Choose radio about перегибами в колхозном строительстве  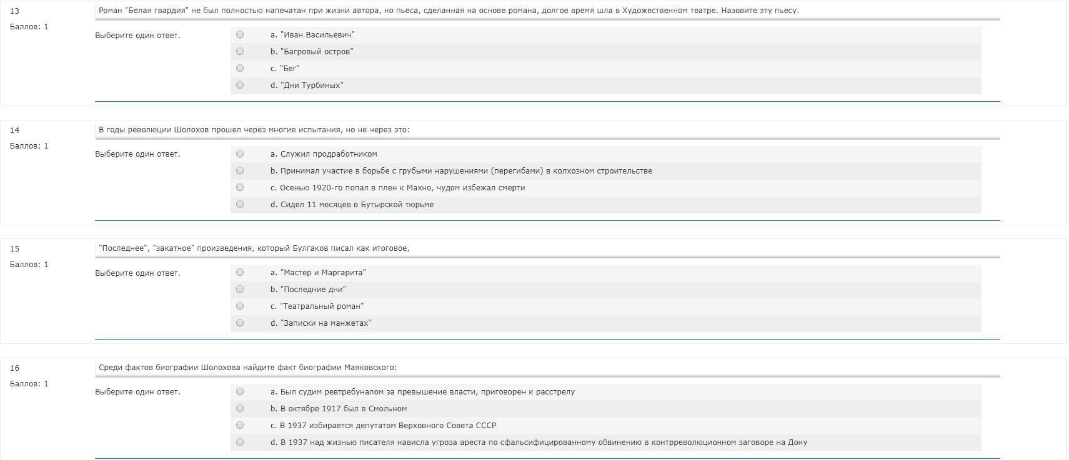click(x=240, y=171)
